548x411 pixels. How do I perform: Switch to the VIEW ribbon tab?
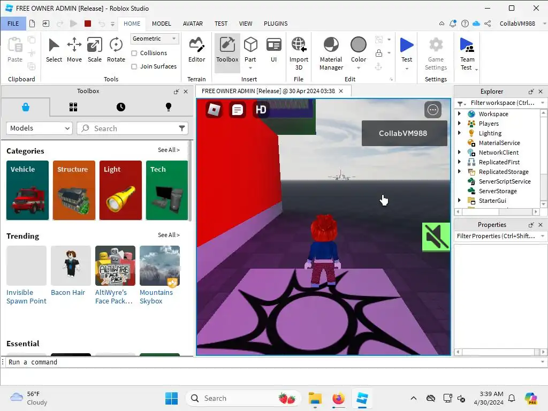click(245, 24)
